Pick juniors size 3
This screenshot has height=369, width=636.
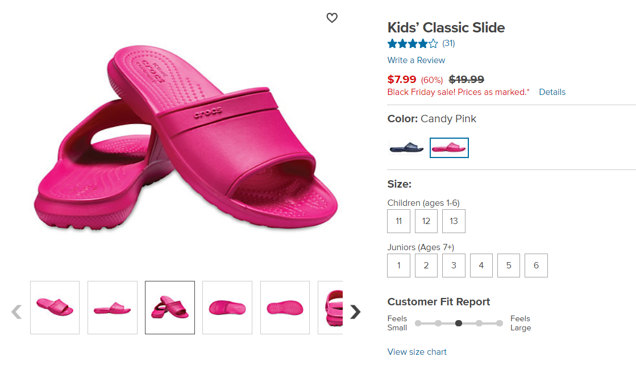coord(454,266)
